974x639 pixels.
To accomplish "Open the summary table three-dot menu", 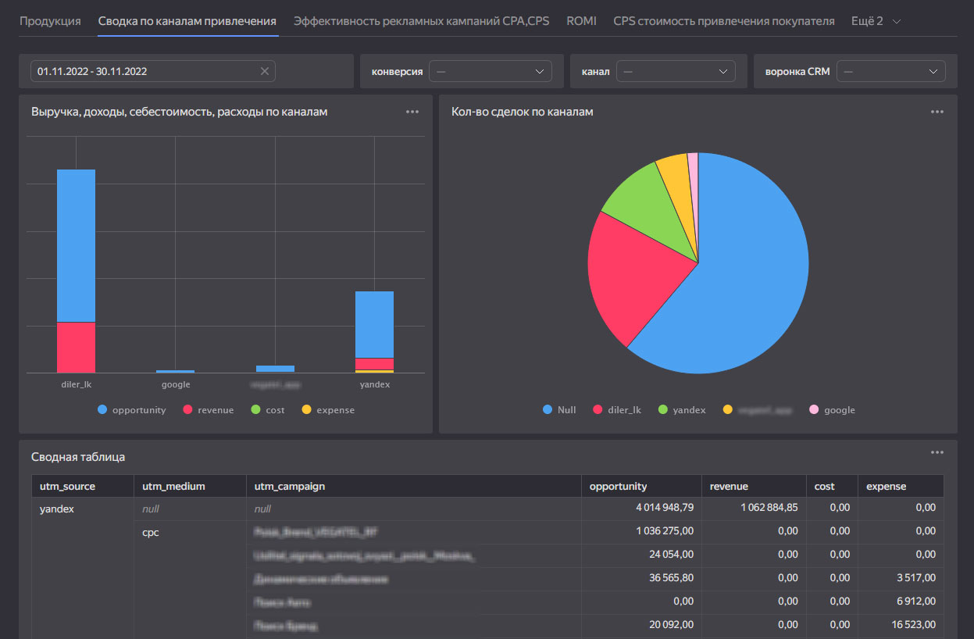I will pos(937,452).
